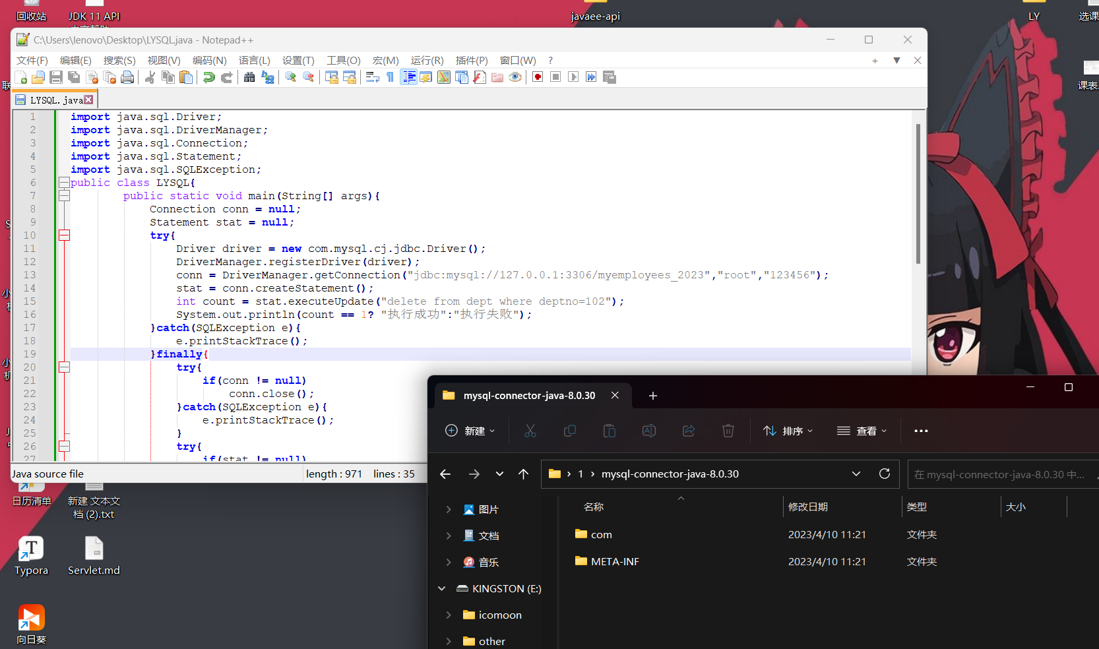Go up one folder with up arrow
The width and height of the screenshot is (1099, 649).
pyautogui.click(x=524, y=474)
